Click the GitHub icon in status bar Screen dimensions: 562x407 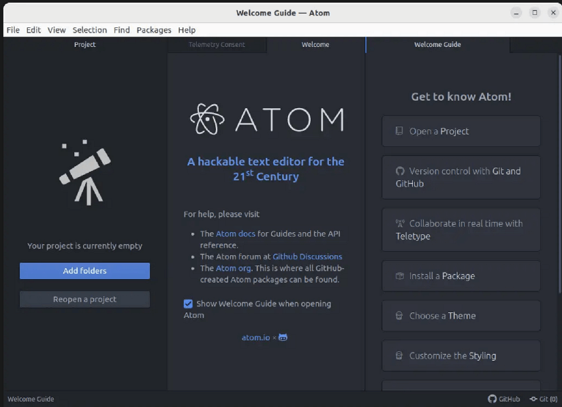[x=492, y=399]
